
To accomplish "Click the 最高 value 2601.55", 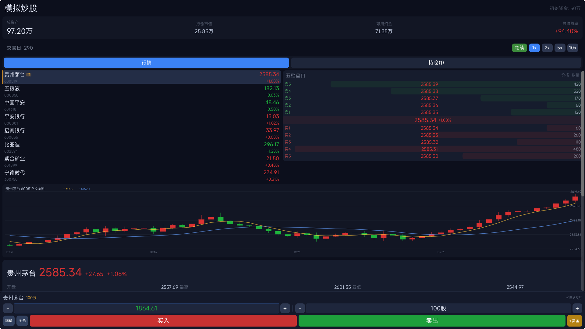I will tap(343, 287).
